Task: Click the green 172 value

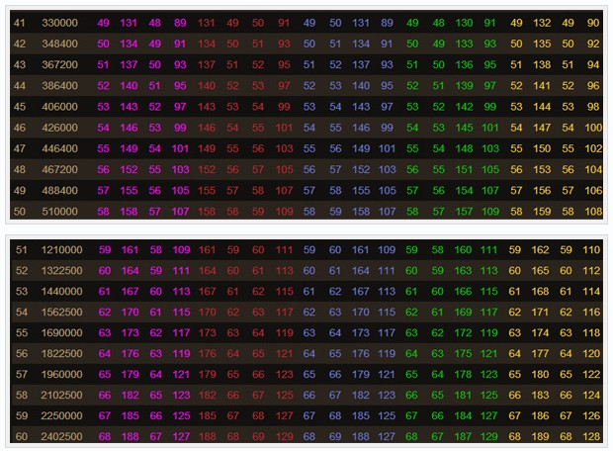Action: click(463, 333)
